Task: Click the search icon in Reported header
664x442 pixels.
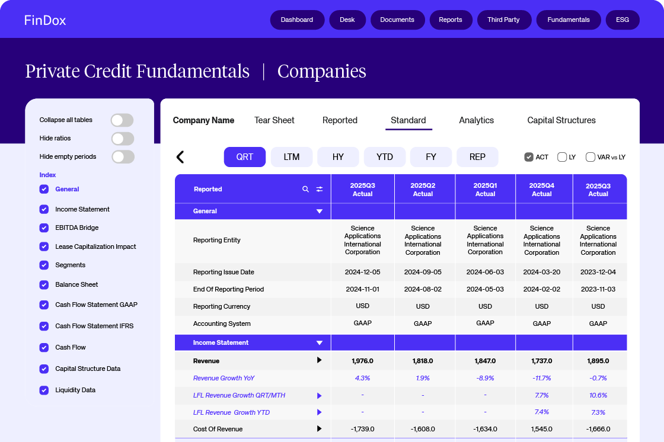Action: click(x=306, y=189)
